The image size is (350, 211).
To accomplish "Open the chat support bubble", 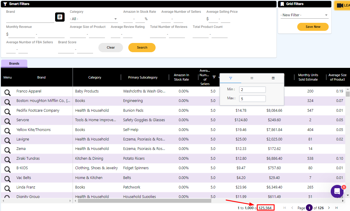I will tap(337, 191).
